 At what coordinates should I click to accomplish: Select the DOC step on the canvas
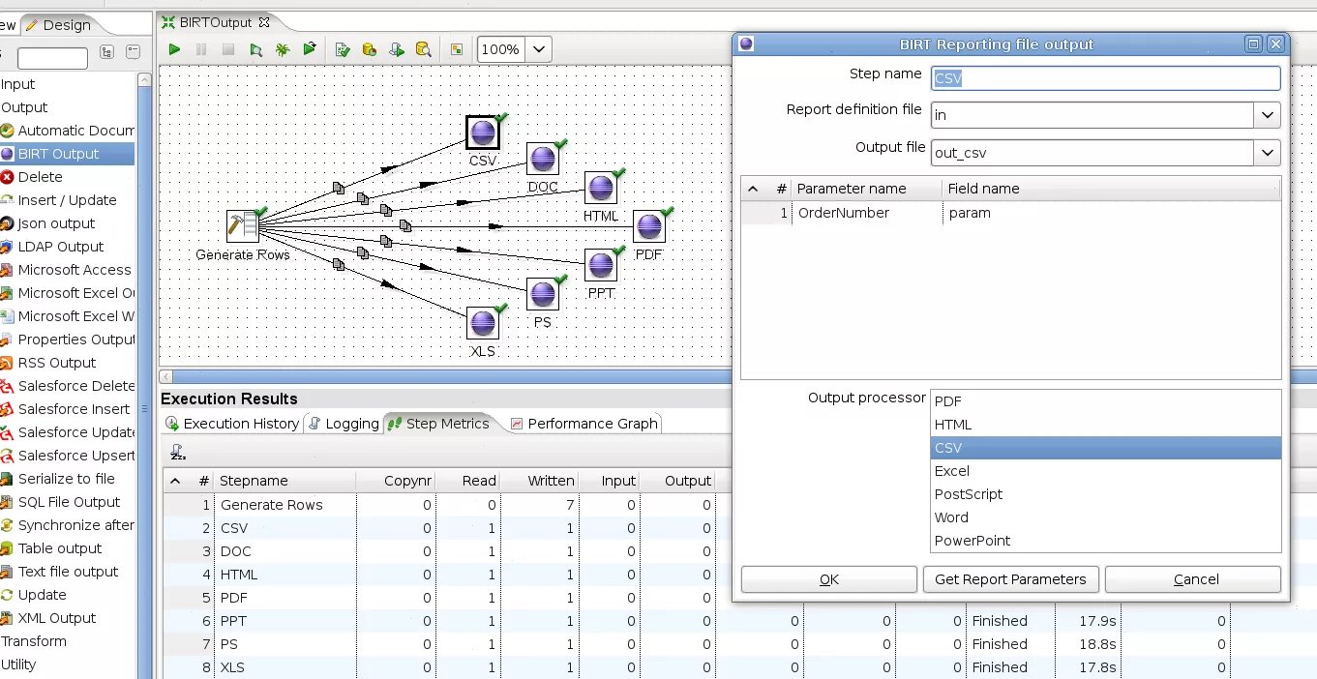click(543, 159)
